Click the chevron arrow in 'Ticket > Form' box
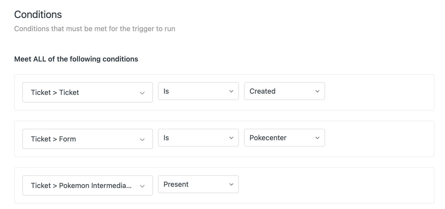The width and height of the screenshot is (445, 209). pyautogui.click(x=142, y=139)
